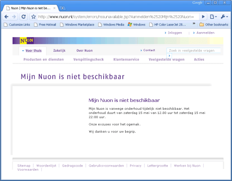The width and height of the screenshot is (232, 181).
Task: Select the Nuon | Mijn Nuon tab
Action: pos(31,8)
